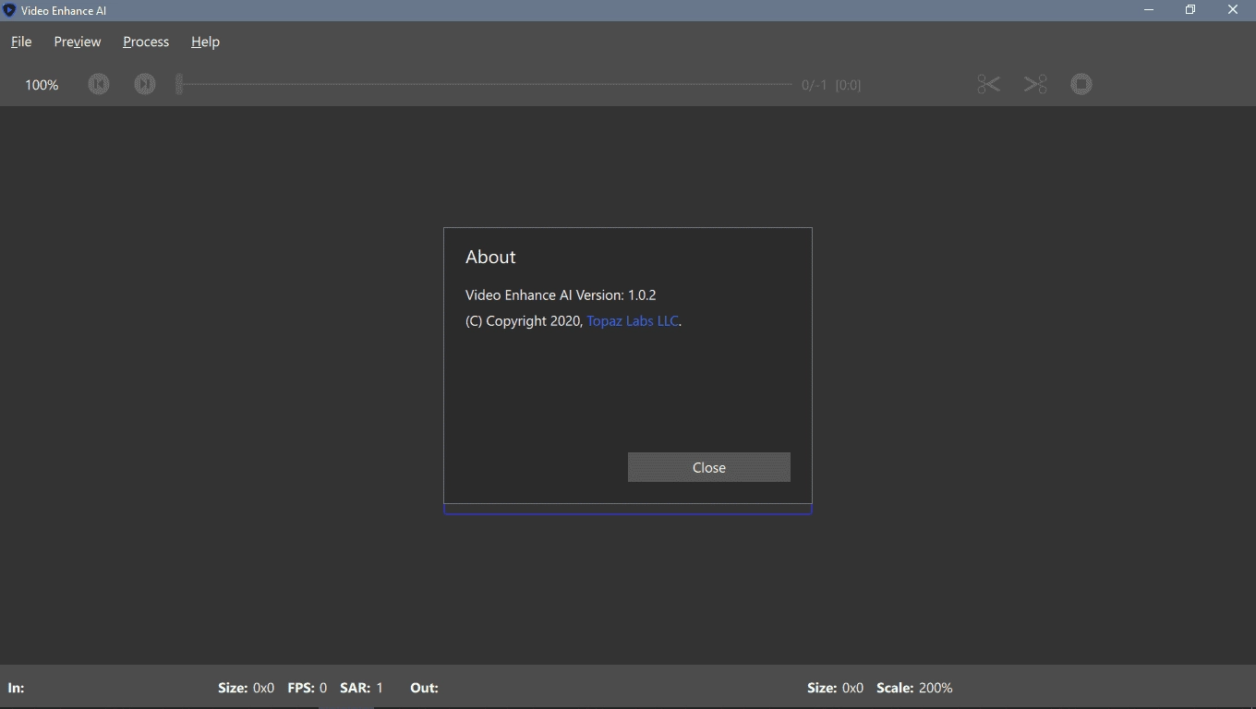Click the video timeline slider handle
Viewport: 1256px width, 709px height.
[179, 84]
